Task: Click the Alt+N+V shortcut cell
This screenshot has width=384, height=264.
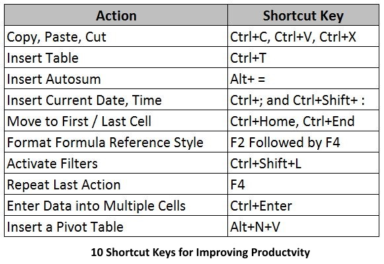Action: pyautogui.click(x=303, y=226)
